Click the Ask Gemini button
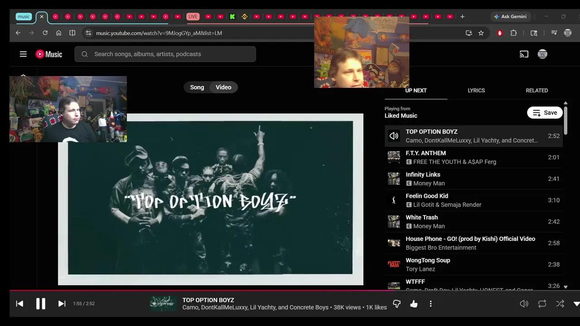 tap(510, 17)
